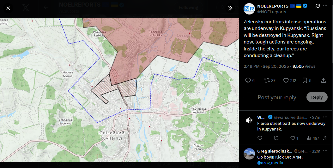
Task: Open the @warsurveillan... handle
Action: [x=291, y=117]
